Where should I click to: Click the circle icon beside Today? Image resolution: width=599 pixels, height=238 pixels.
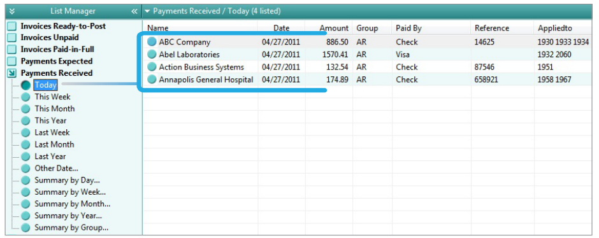tap(25, 85)
